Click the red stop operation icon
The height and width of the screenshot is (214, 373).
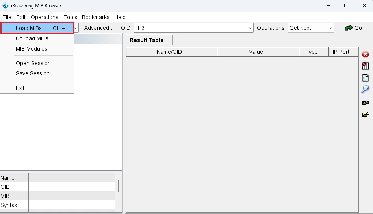coord(366,54)
